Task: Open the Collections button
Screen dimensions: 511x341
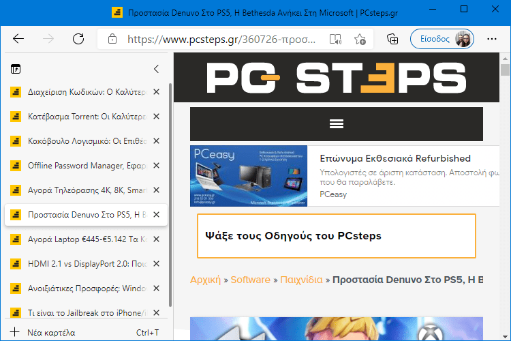Action: 392,39
